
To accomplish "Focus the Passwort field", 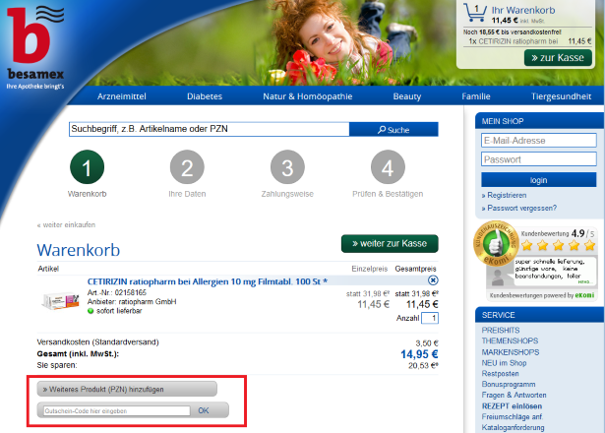I will click(539, 159).
